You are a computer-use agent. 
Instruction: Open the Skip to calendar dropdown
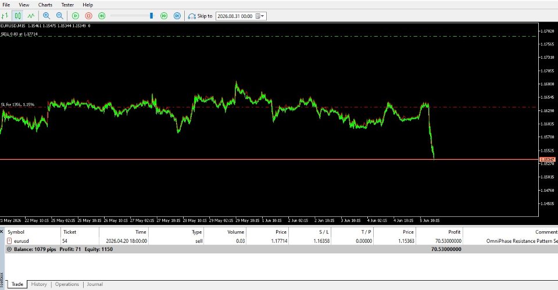click(x=260, y=16)
